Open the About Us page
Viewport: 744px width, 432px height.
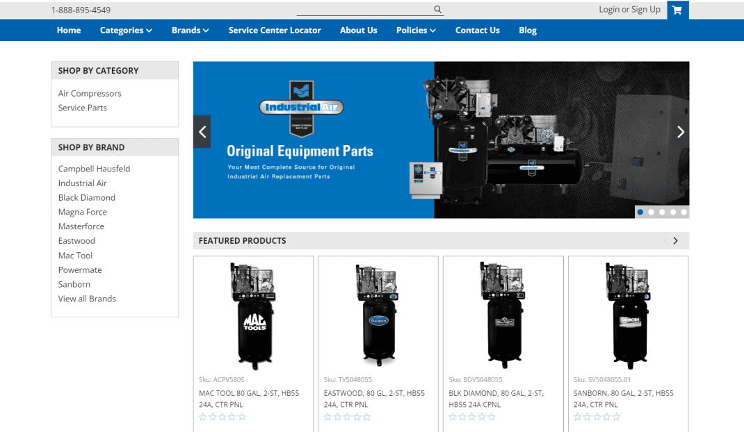[359, 31]
